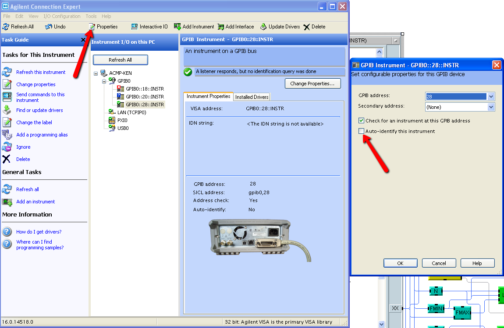Enable Auto-identify this instrument checkbox
This screenshot has height=328, width=504.
pyautogui.click(x=361, y=131)
